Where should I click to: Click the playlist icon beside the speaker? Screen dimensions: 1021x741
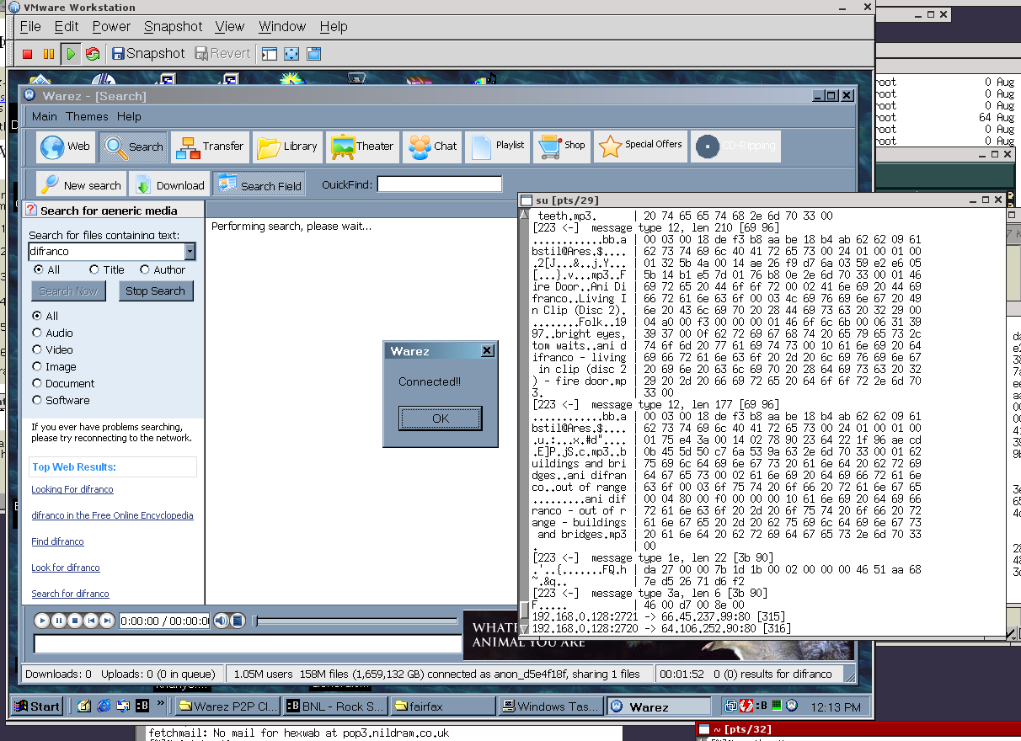(x=238, y=621)
